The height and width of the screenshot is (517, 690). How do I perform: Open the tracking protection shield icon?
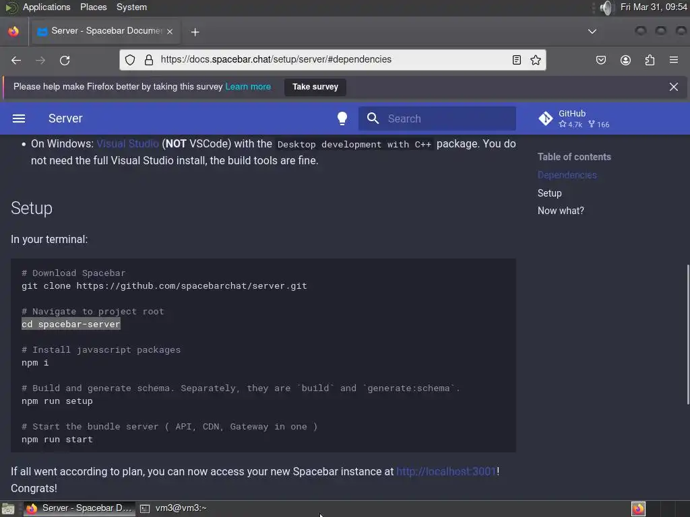[130, 60]
